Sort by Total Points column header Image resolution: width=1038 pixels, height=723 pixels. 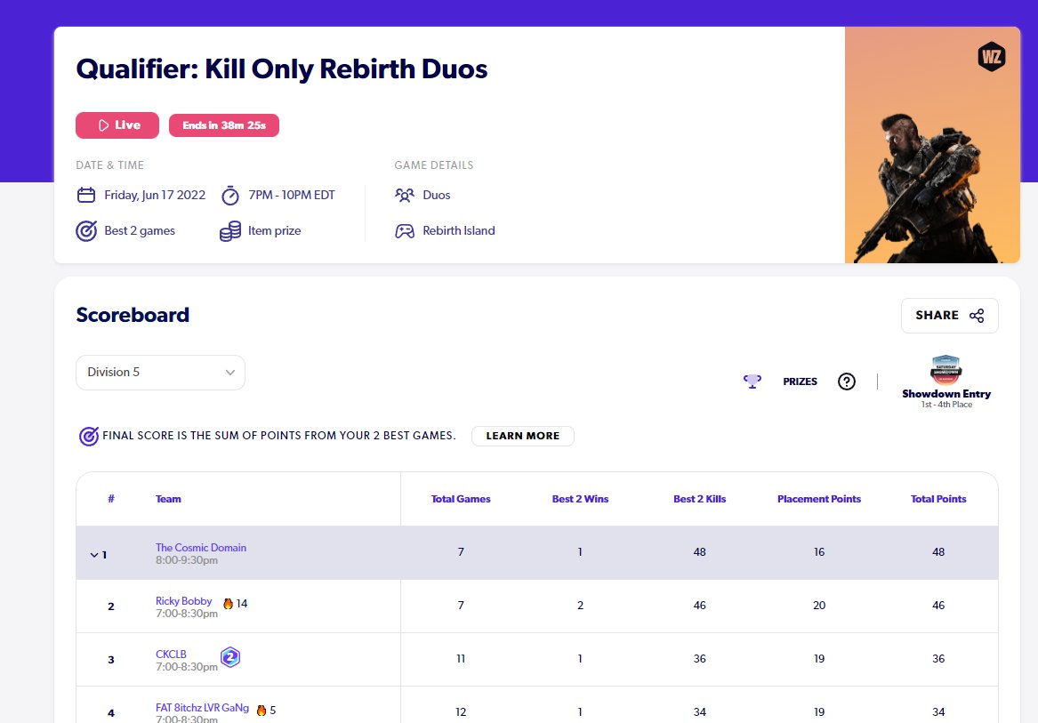tap(938, 499)
